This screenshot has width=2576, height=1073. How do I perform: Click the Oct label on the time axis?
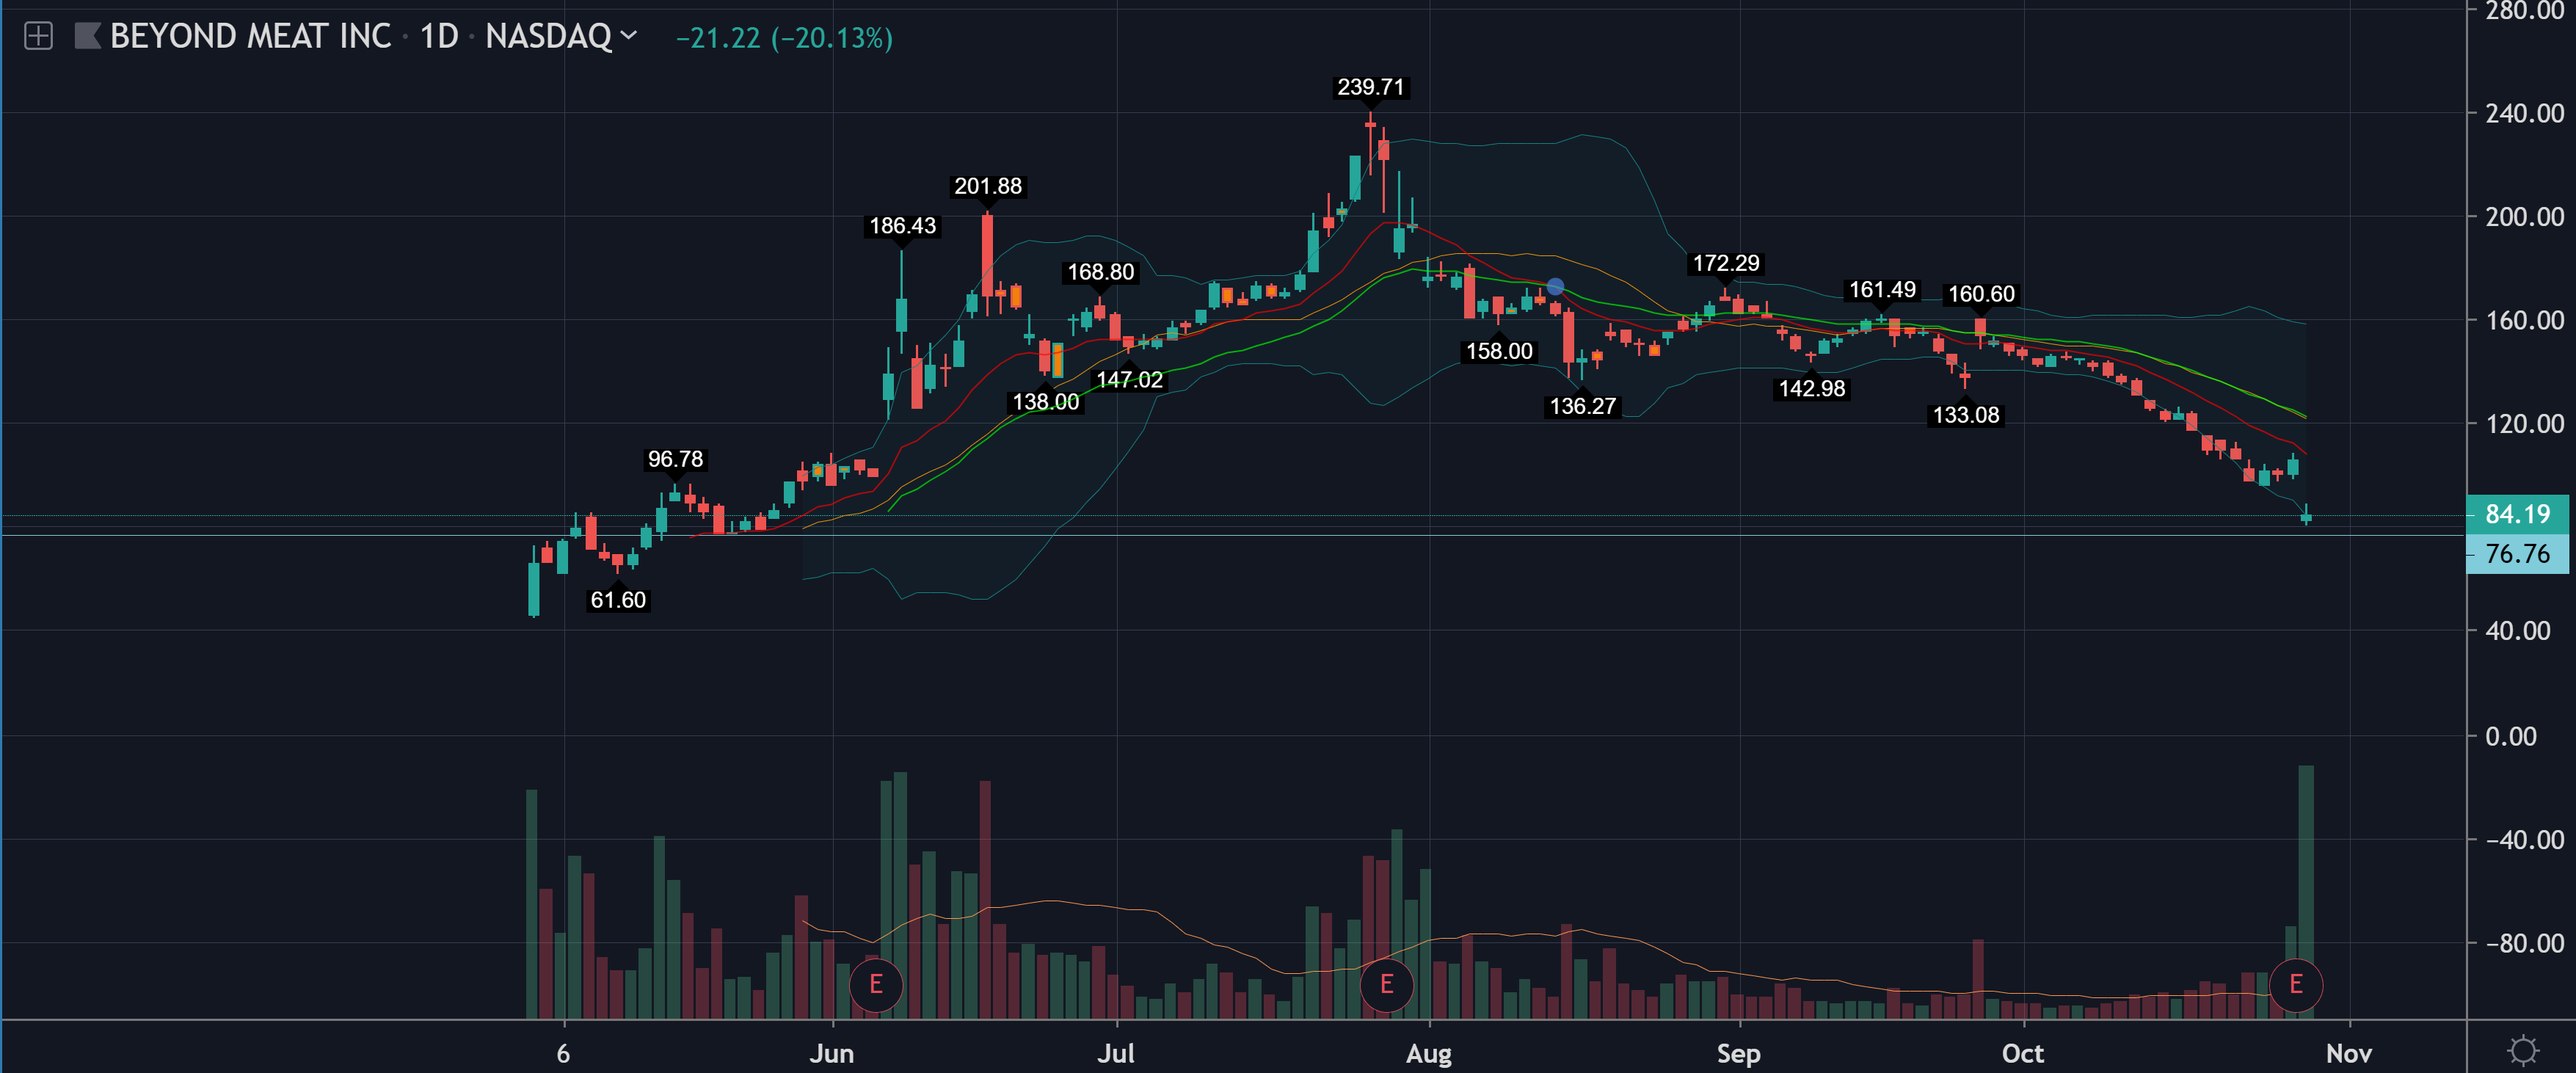click(2022, 1053)
